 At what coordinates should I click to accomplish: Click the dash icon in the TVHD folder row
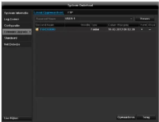(x=150, y=30)
